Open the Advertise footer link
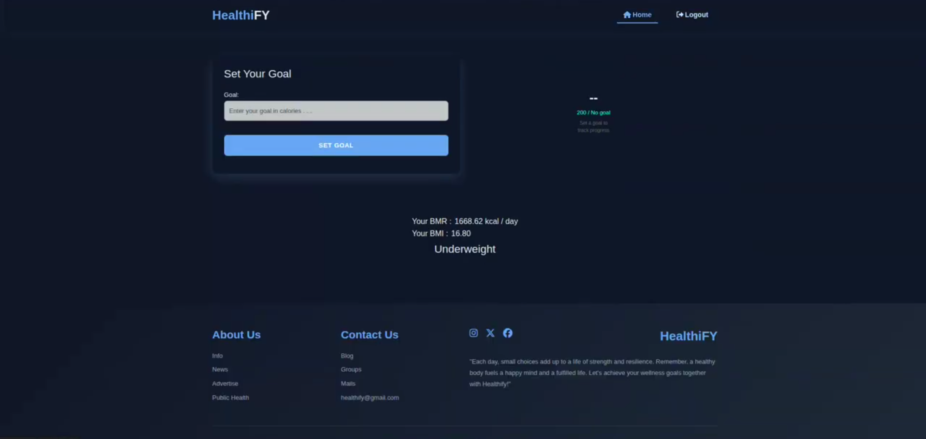 point(225,383)
